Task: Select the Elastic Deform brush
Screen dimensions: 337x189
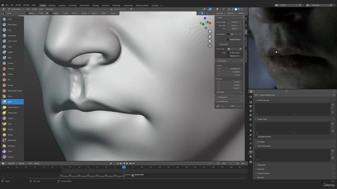Action: pos(13,107)
